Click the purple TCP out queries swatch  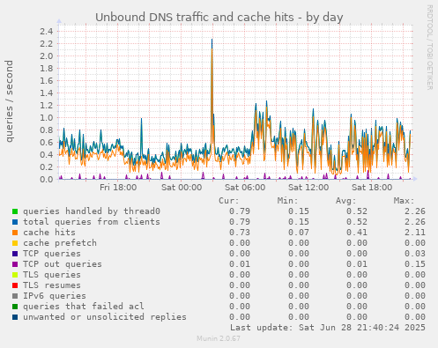(15, 264)
